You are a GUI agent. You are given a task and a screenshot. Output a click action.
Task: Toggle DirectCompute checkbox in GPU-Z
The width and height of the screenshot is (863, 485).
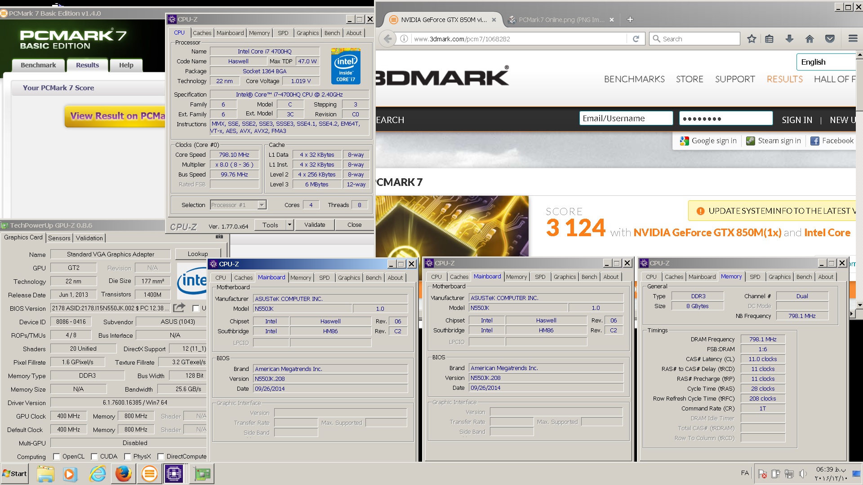point(161,456)
